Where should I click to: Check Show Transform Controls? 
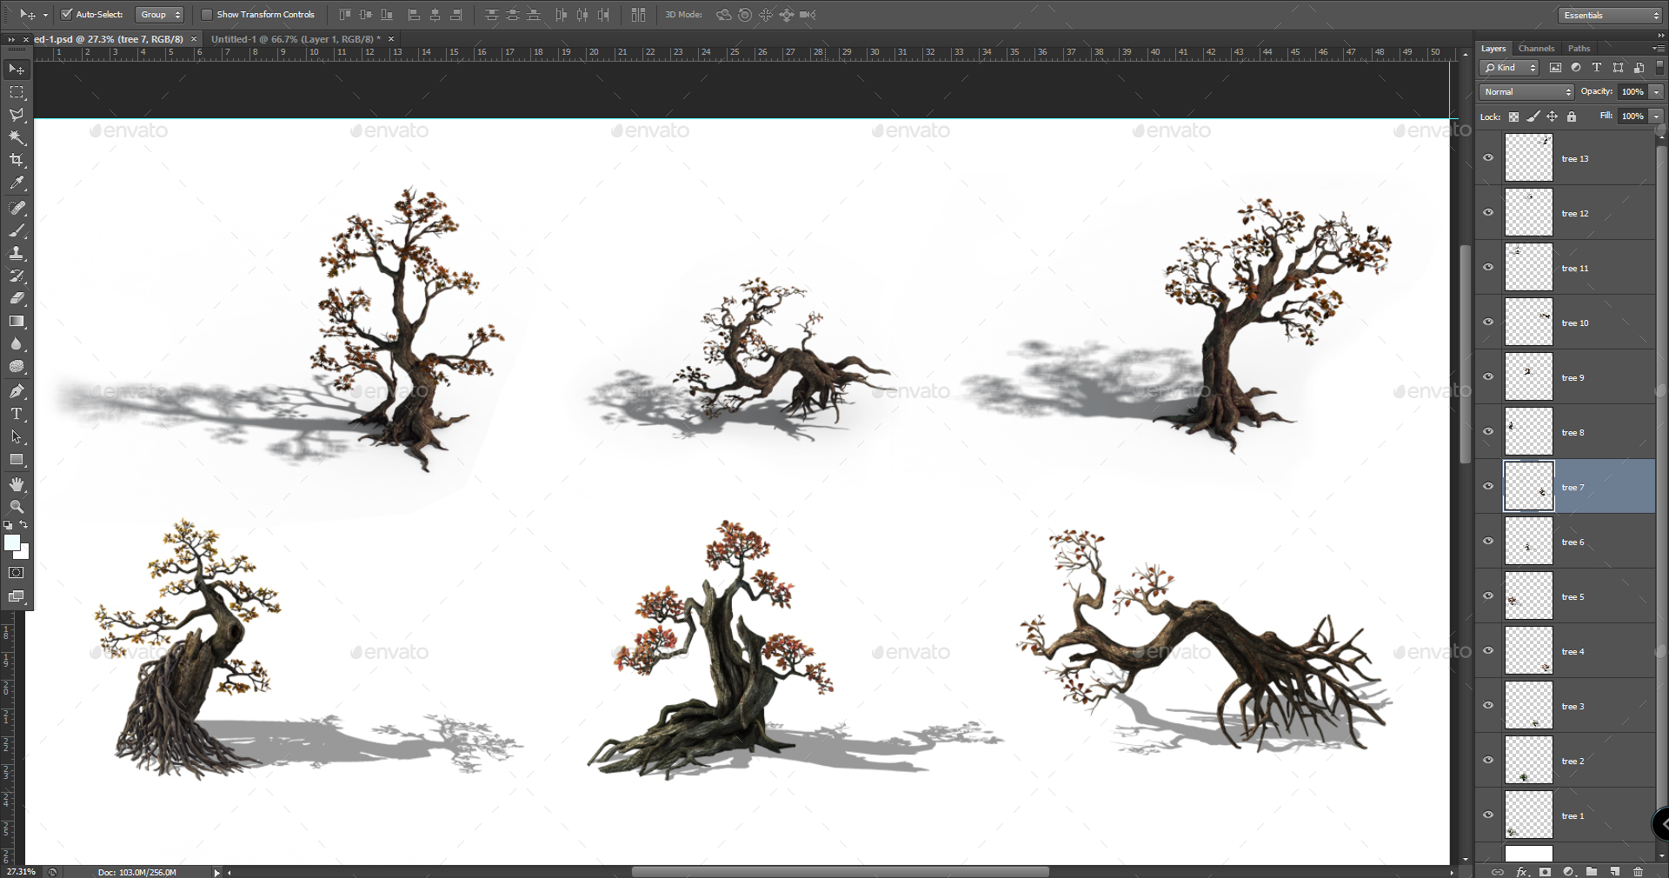[x=207, y=14]
